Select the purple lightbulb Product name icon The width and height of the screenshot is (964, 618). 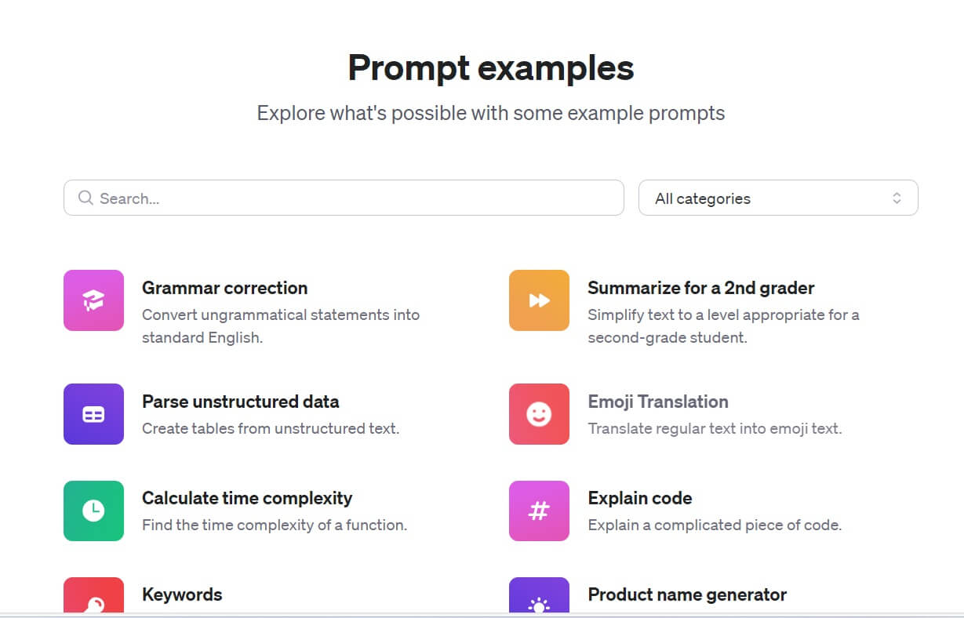point(539,594)
